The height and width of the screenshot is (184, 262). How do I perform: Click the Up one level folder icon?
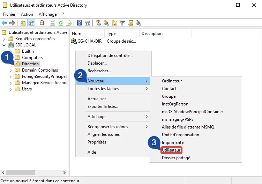point(23,23)
